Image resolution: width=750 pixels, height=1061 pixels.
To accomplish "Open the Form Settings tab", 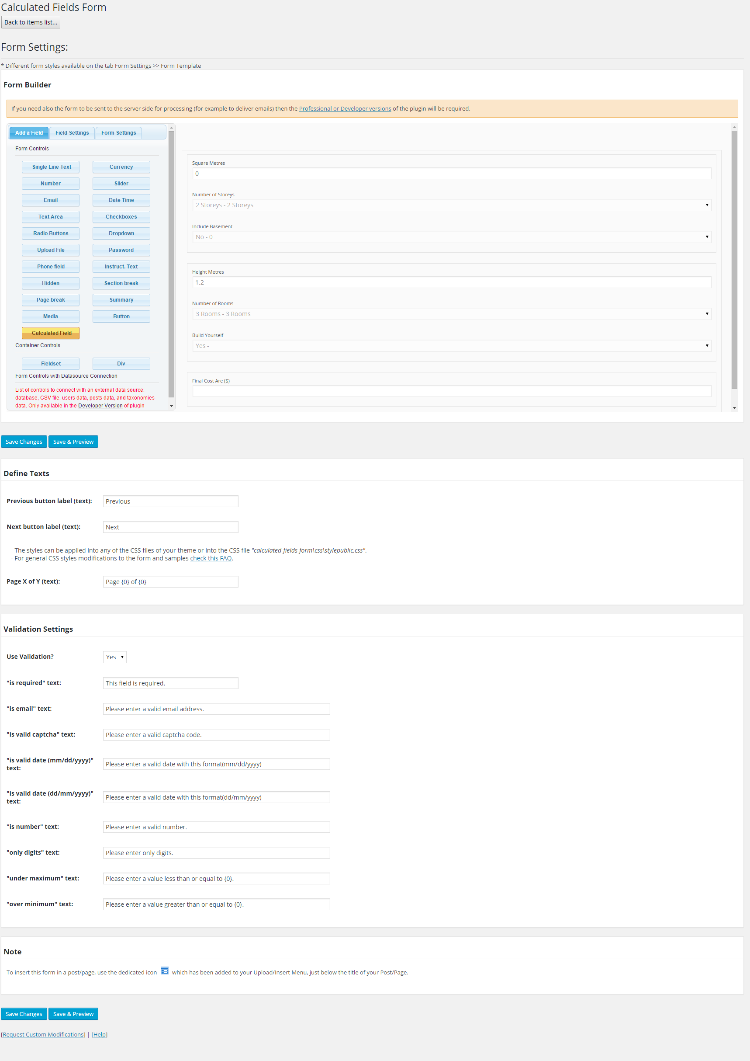I will 119,133.
